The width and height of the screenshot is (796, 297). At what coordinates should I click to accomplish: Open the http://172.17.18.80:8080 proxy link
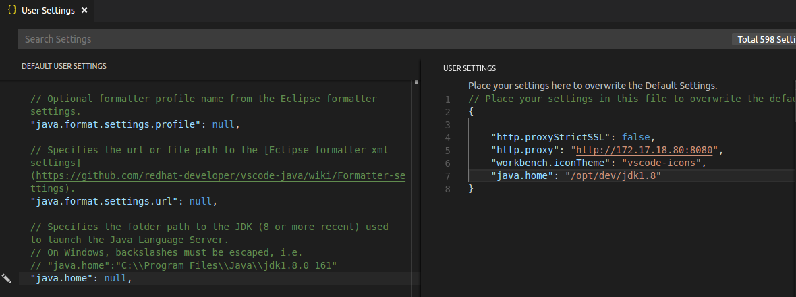tap(645, 151)
